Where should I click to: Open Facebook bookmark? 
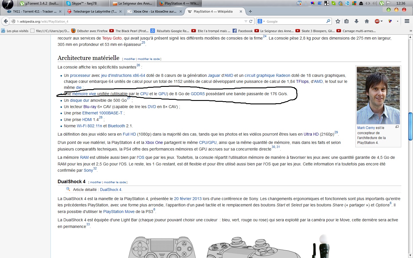tap(243, 31)
